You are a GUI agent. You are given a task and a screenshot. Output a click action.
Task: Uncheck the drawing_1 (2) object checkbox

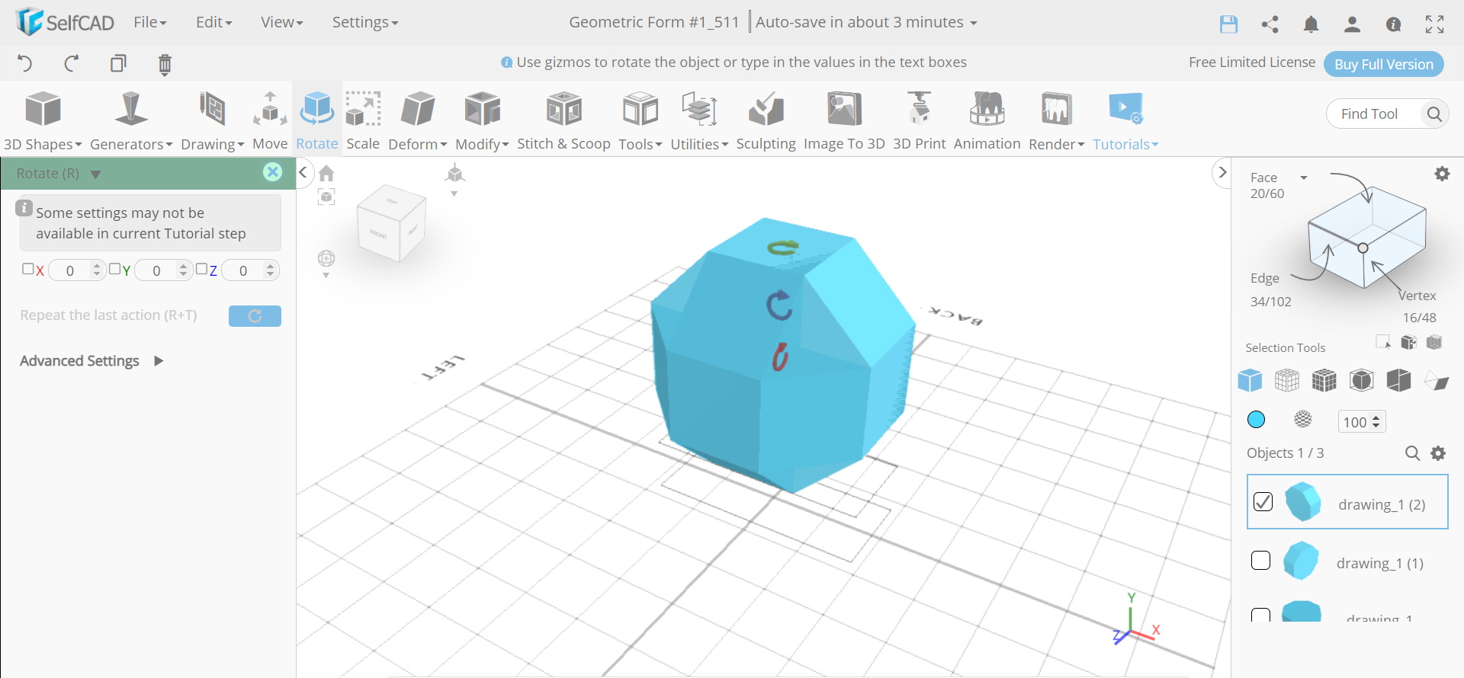pos(1263,501)
